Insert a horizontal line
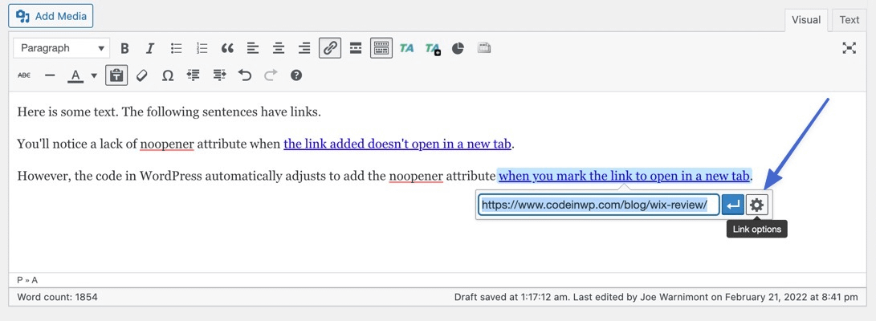The image size is (876, 321). (x=50, y=75)
